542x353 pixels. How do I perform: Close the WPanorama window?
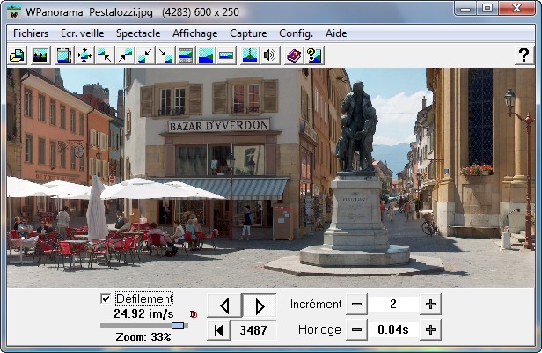[516, 9]
